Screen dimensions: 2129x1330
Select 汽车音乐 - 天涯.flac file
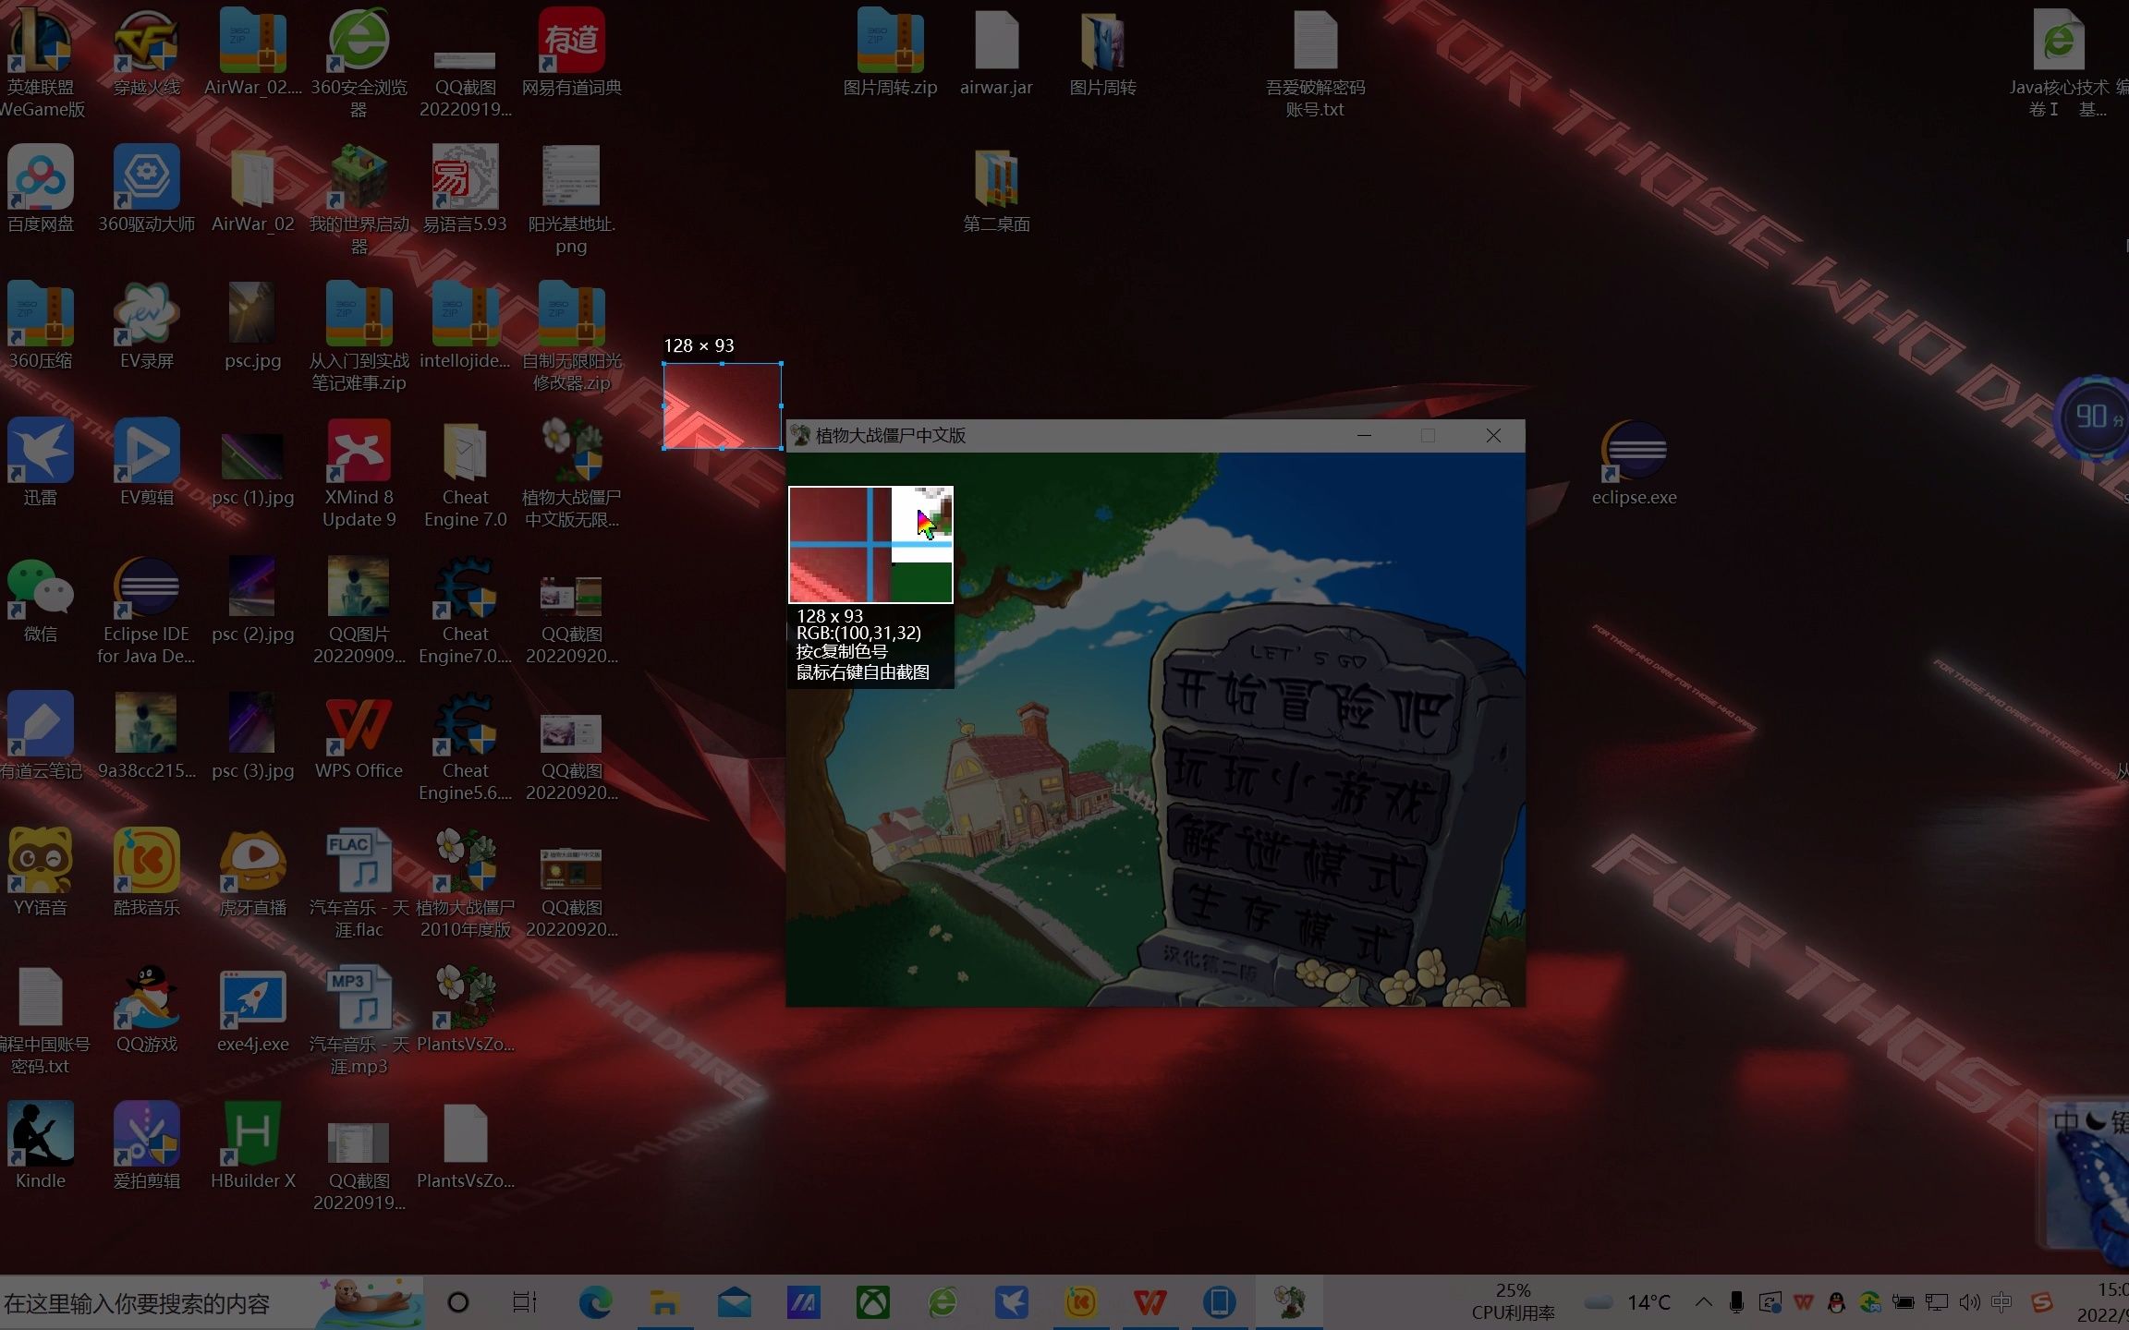pos(359,881)
